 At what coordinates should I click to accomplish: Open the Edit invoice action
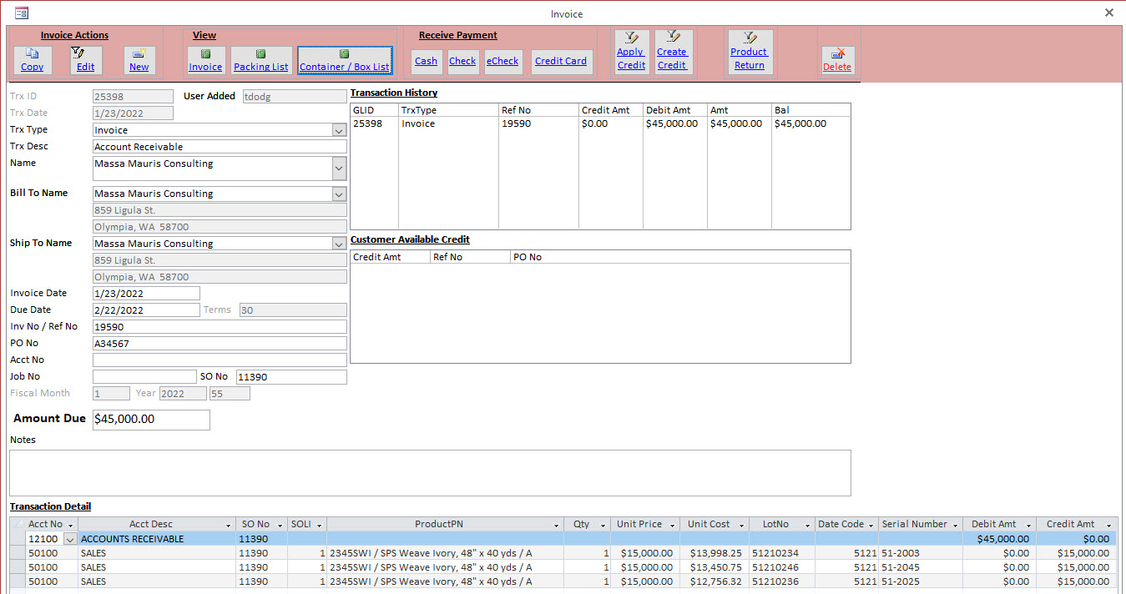(x=86, y=60)
